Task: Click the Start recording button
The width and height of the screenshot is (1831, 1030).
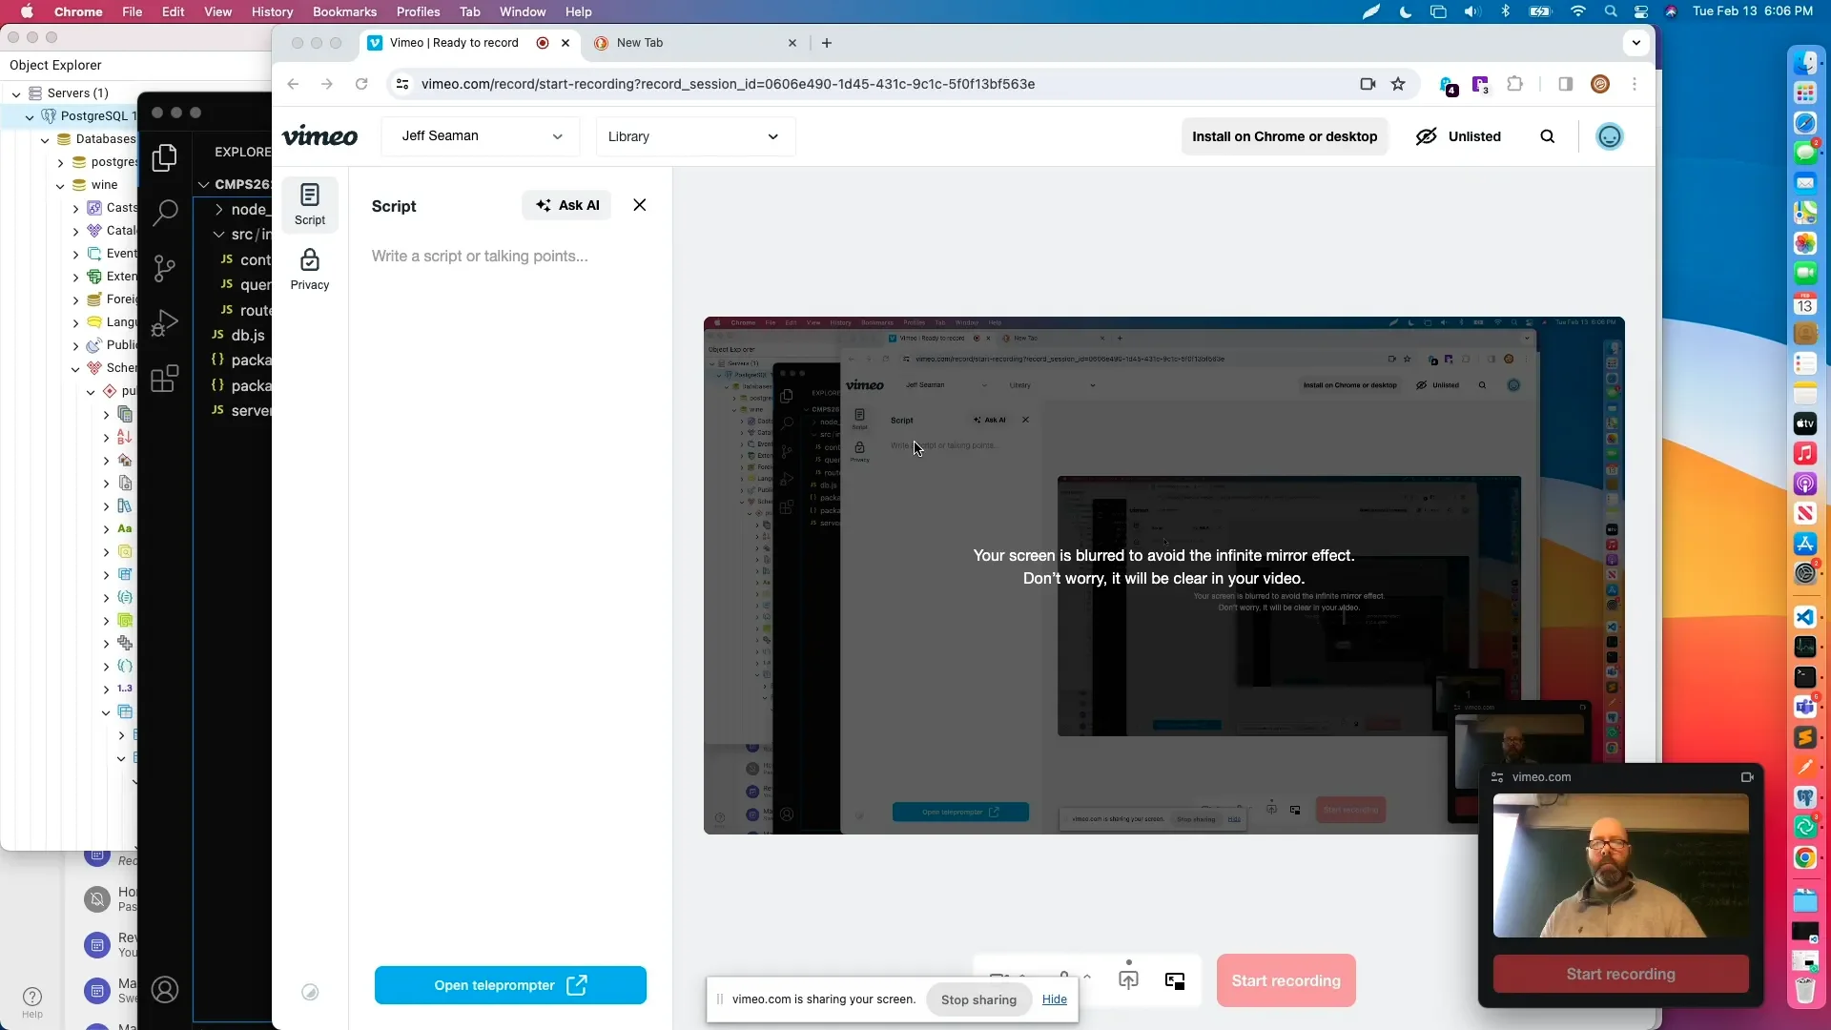Action: pos(1286,980)
